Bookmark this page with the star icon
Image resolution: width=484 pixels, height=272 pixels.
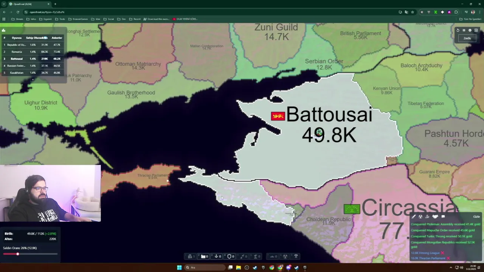click(413, 12)
